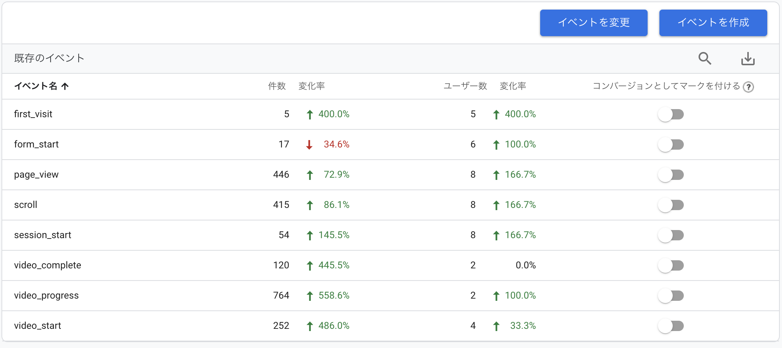Click the 既存のイベント section title
This screenshot has height=348, width=782.
(x=49, y=58)
